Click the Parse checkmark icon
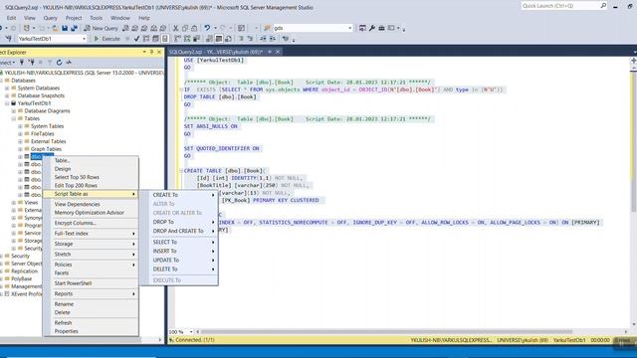637x358 pixels. tap(136, 39)
